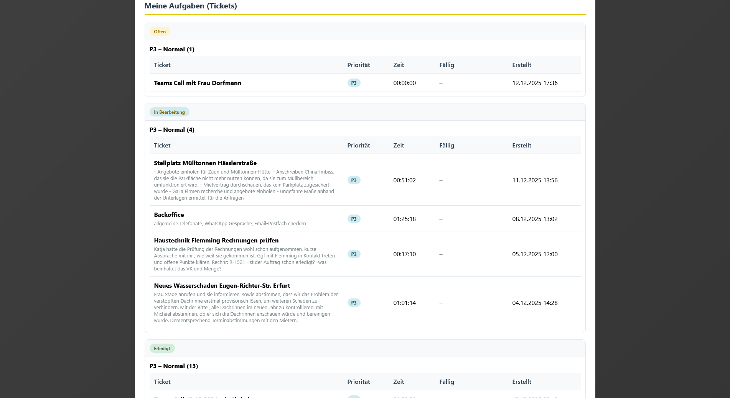
Task: Sort by Zeit in the Offen table
Action: (x=398, y=65)
